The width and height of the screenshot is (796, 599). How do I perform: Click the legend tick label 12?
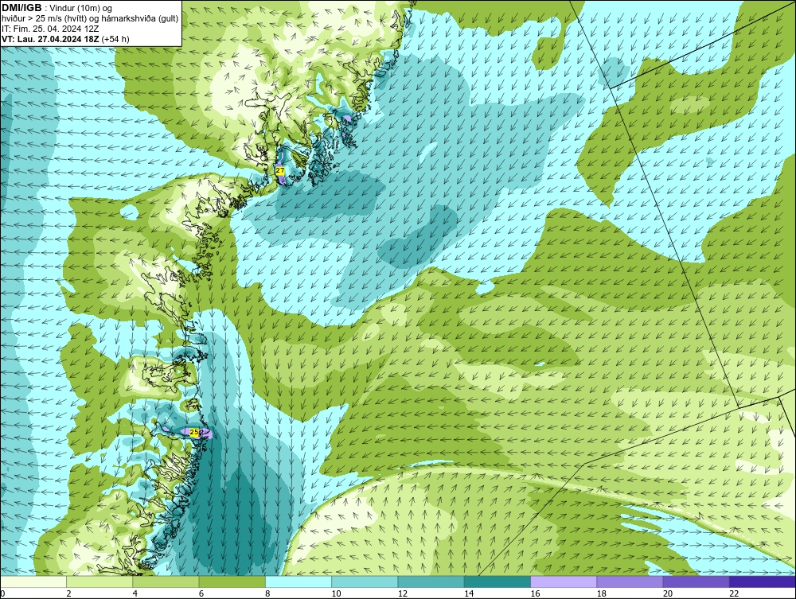click(402, 594)
